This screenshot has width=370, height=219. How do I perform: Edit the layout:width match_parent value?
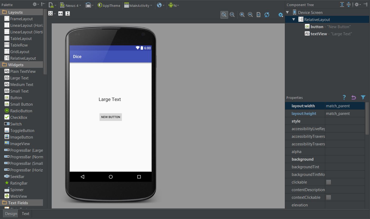click(345, 106)
